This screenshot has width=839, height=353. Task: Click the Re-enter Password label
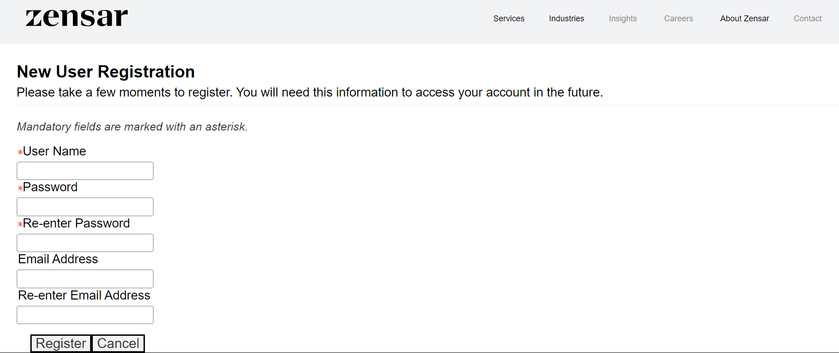[76, 223]
